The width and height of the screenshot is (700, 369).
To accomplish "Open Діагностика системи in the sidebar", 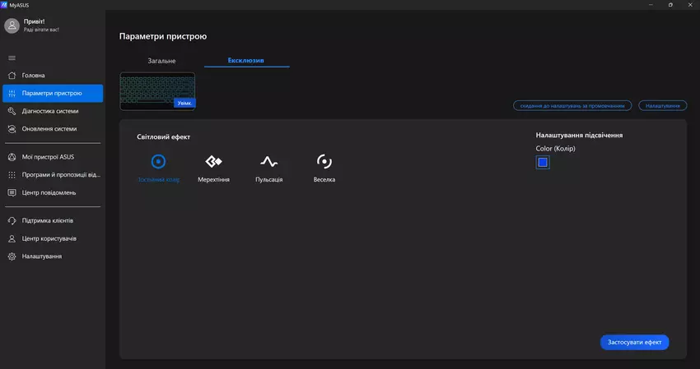I will (x=50, y=111).
